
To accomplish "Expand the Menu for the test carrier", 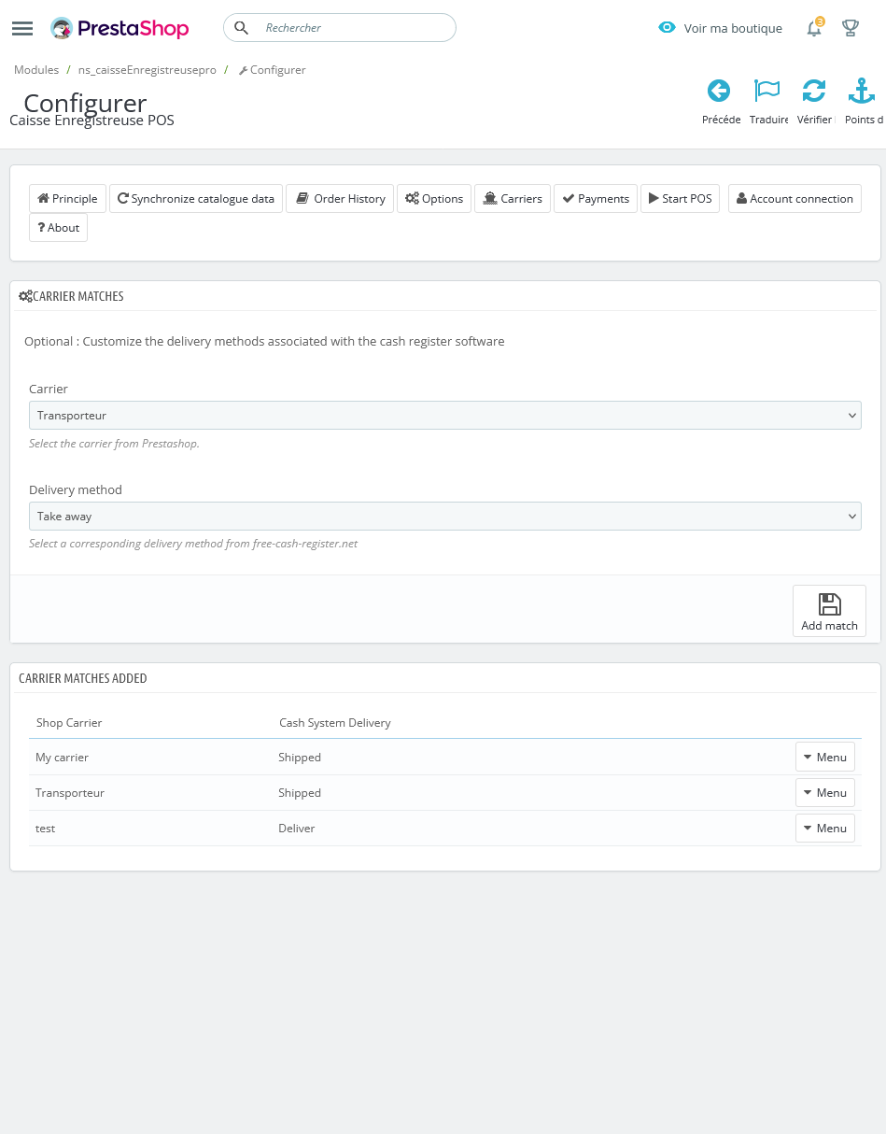I will coord(824,828).
